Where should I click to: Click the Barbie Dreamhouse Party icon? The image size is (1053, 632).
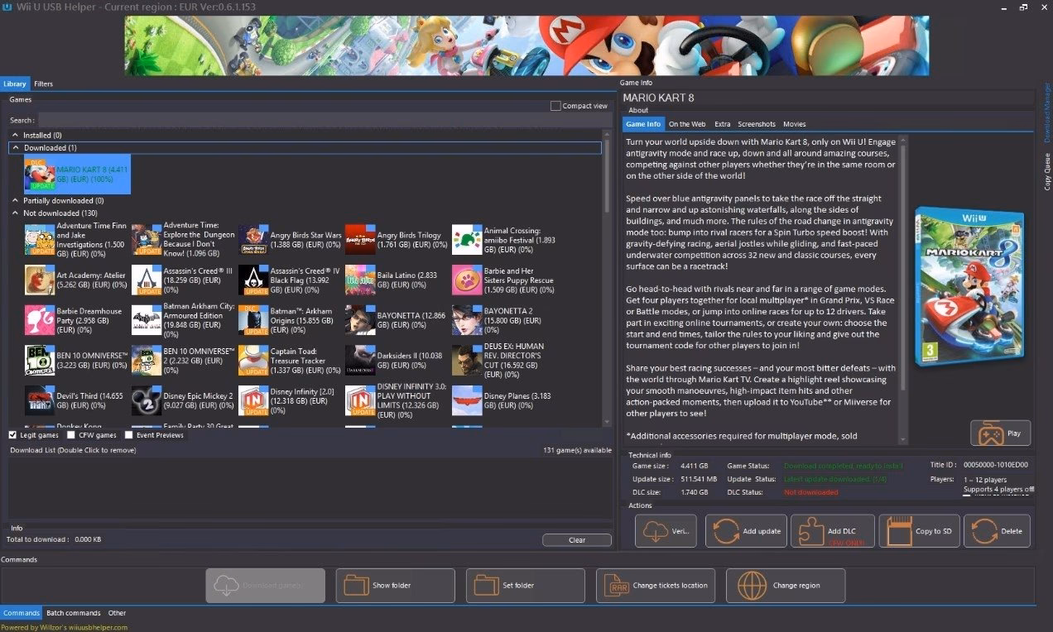click(x=40, y=320)
